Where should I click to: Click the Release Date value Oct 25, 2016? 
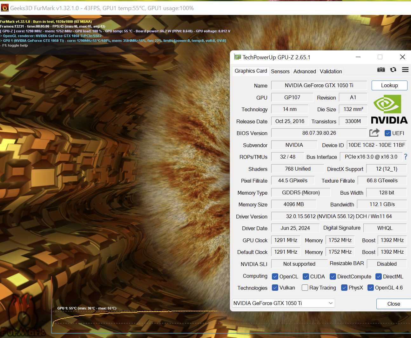pyautogui.click(x=290, y=121)
